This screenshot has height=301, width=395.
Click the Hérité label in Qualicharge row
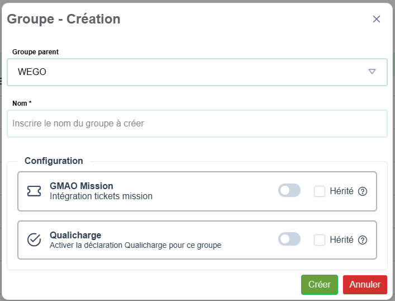(x=341, y=240)
